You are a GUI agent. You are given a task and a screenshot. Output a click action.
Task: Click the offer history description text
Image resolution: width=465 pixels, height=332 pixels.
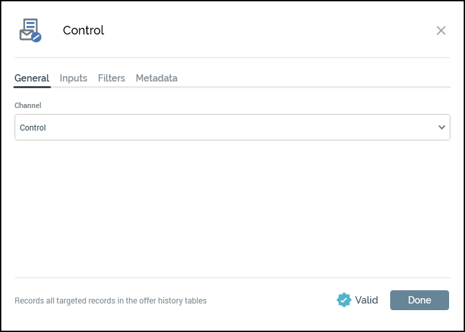click(x=111, y=301)
